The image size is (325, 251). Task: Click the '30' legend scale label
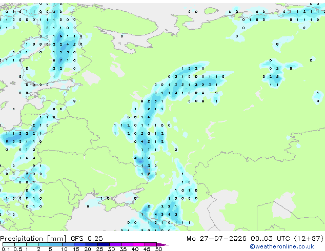click(x=111, y=249)
